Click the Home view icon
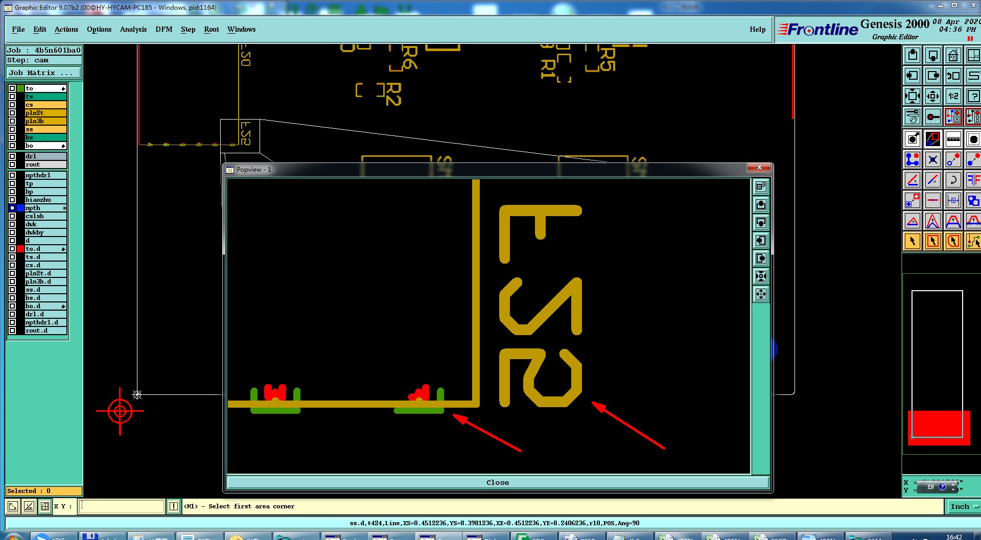Viewport: 981px width, 540px height. (953, 55)
